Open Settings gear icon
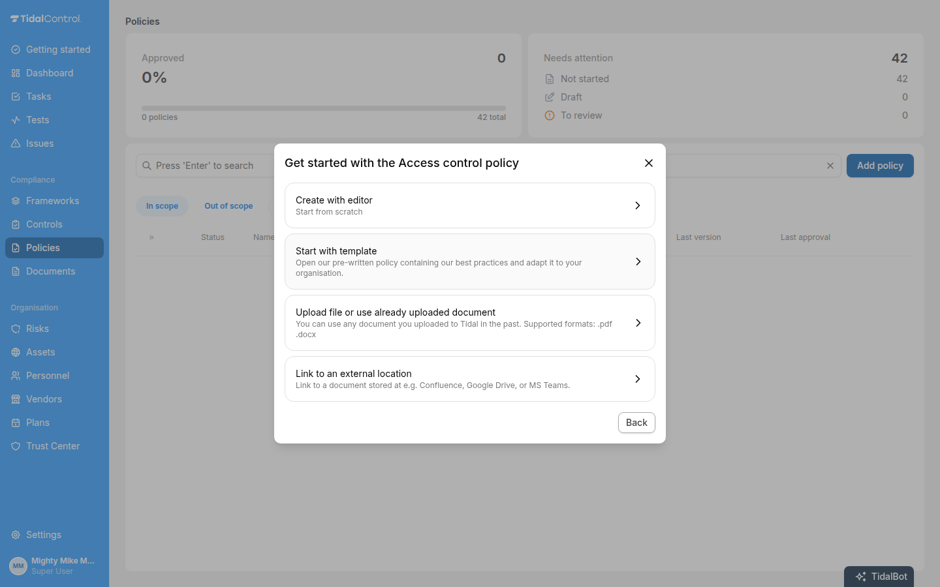The width and height of the screenshot is (940, 587). click(16, 535)
